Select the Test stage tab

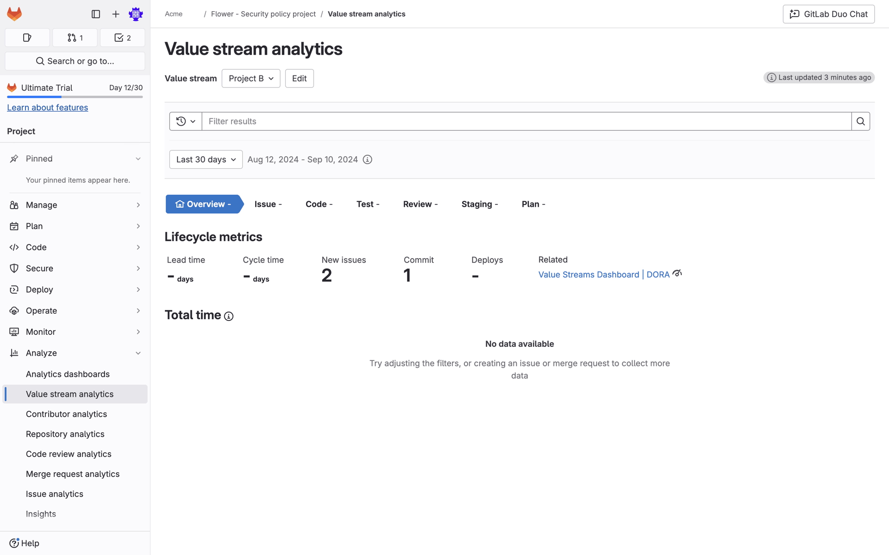point(368,204)
